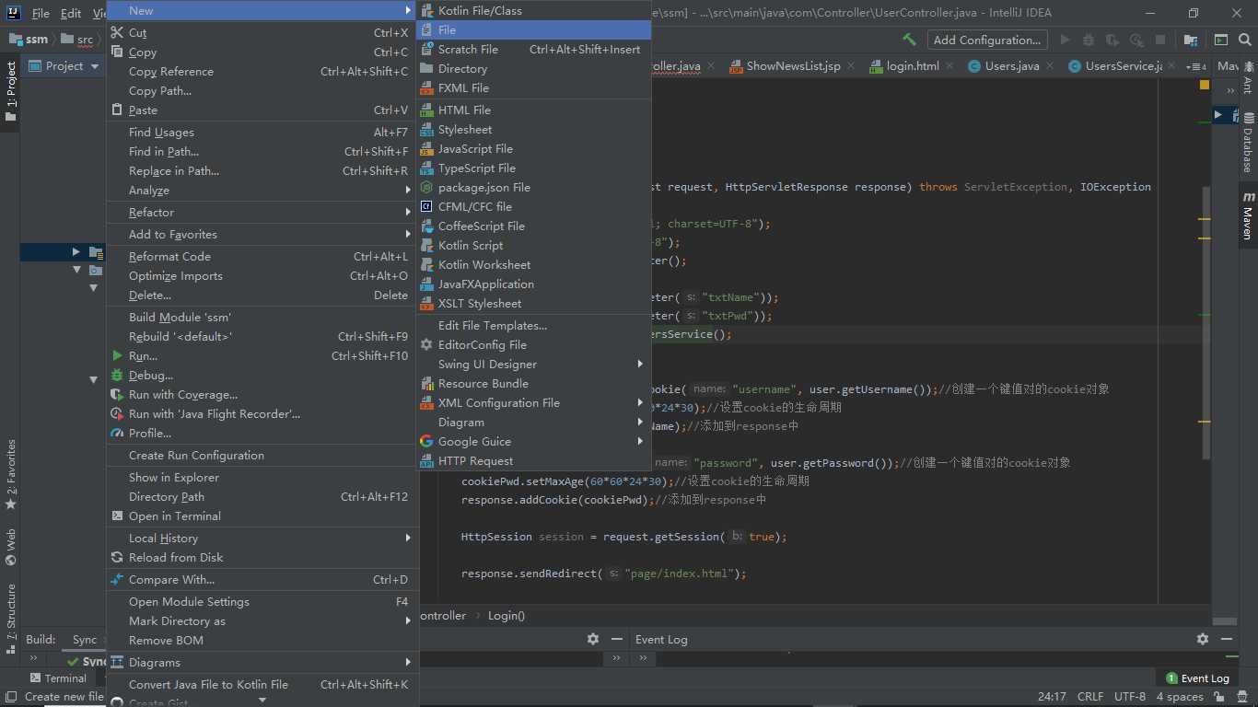Screen dimensions: 1258x707
Task: Select File in the New submenu
Action: 533,29
